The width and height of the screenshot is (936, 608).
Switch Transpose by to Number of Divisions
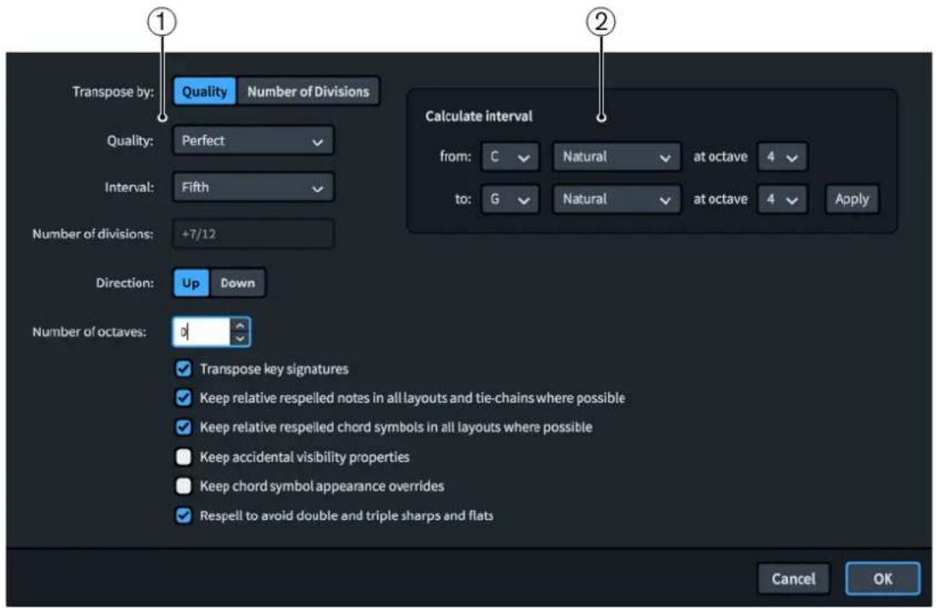point(308,91)
